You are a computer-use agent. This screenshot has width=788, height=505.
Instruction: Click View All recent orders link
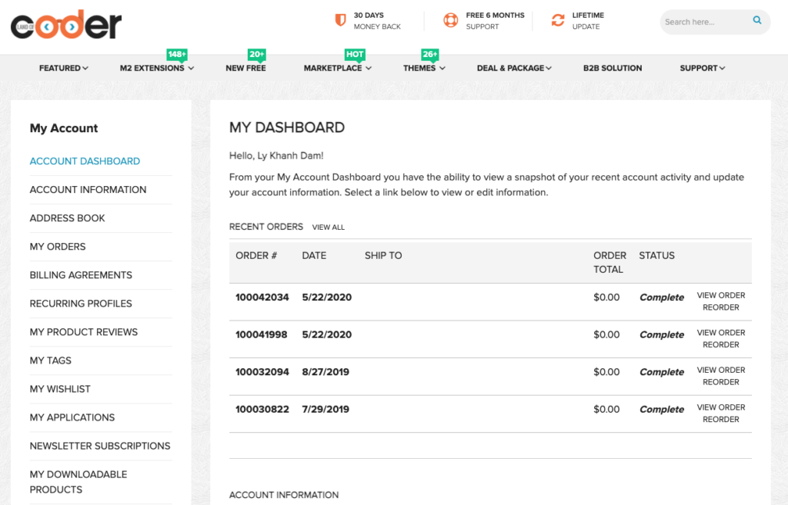(329, 228)
